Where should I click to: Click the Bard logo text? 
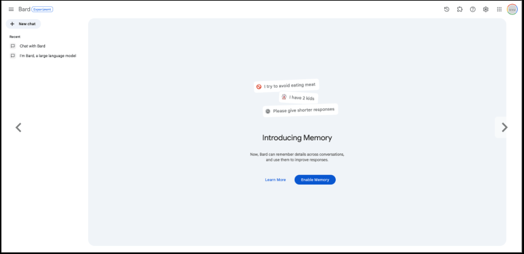[x=24, y=10]
